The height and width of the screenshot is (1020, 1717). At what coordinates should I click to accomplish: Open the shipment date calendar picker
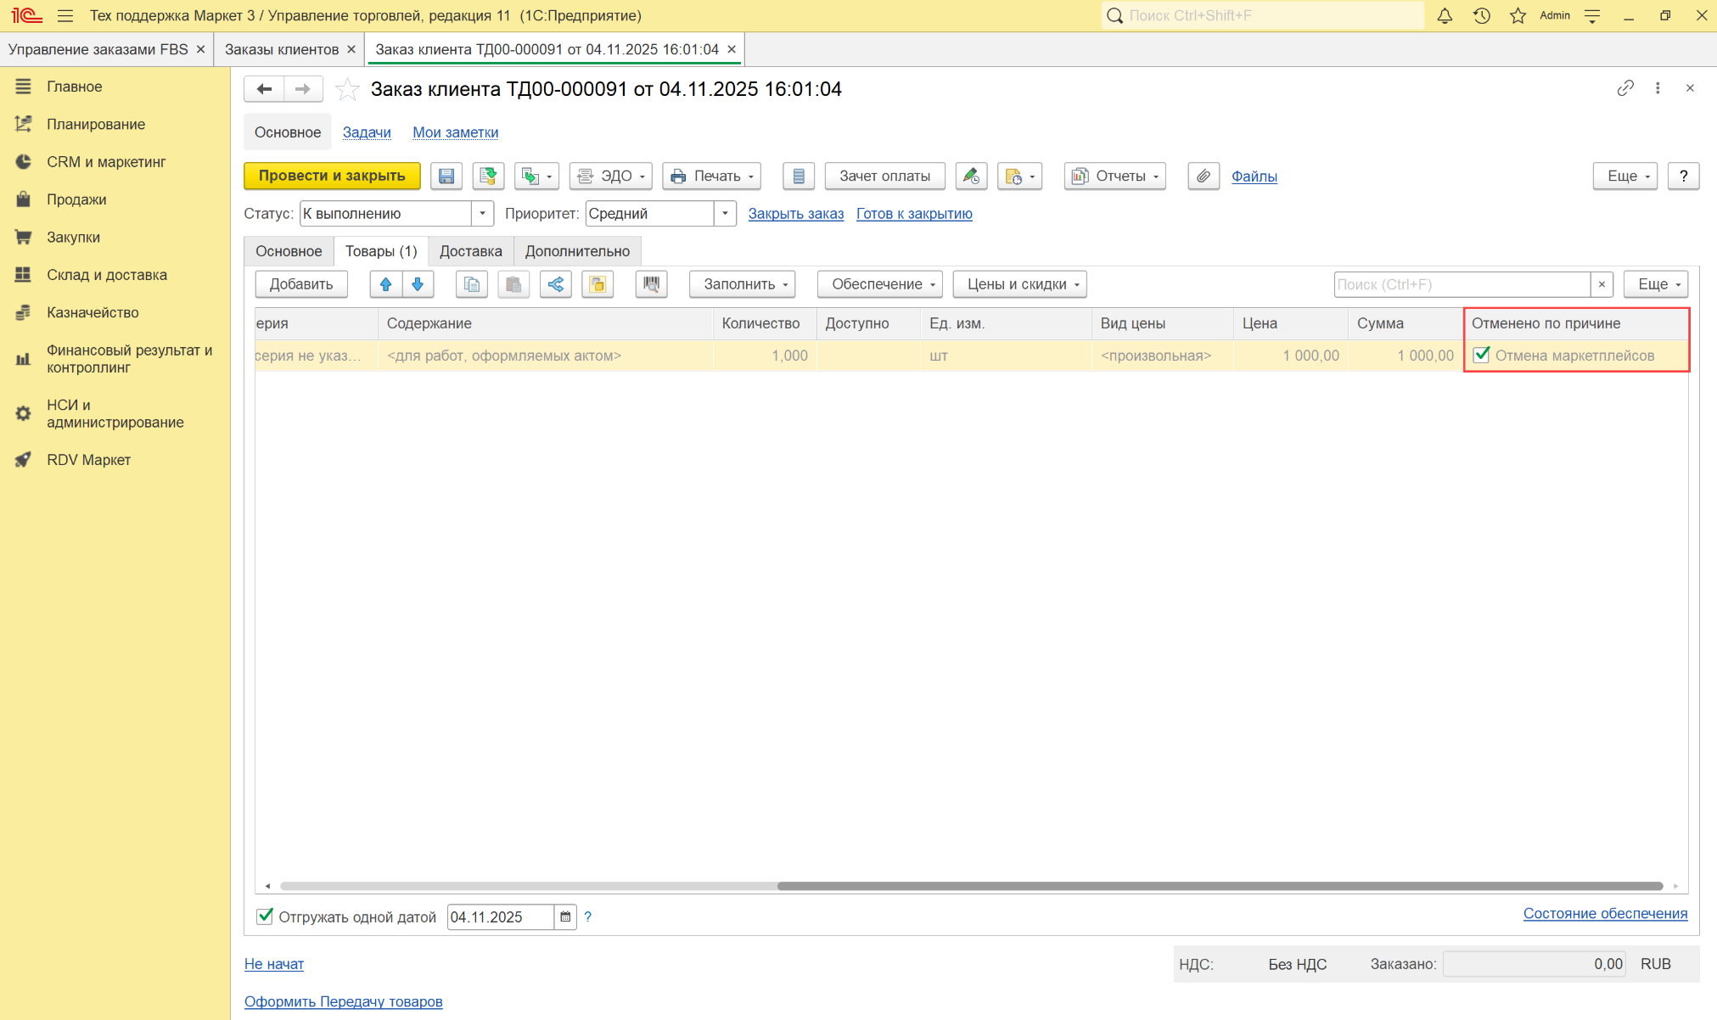point(565,917)
